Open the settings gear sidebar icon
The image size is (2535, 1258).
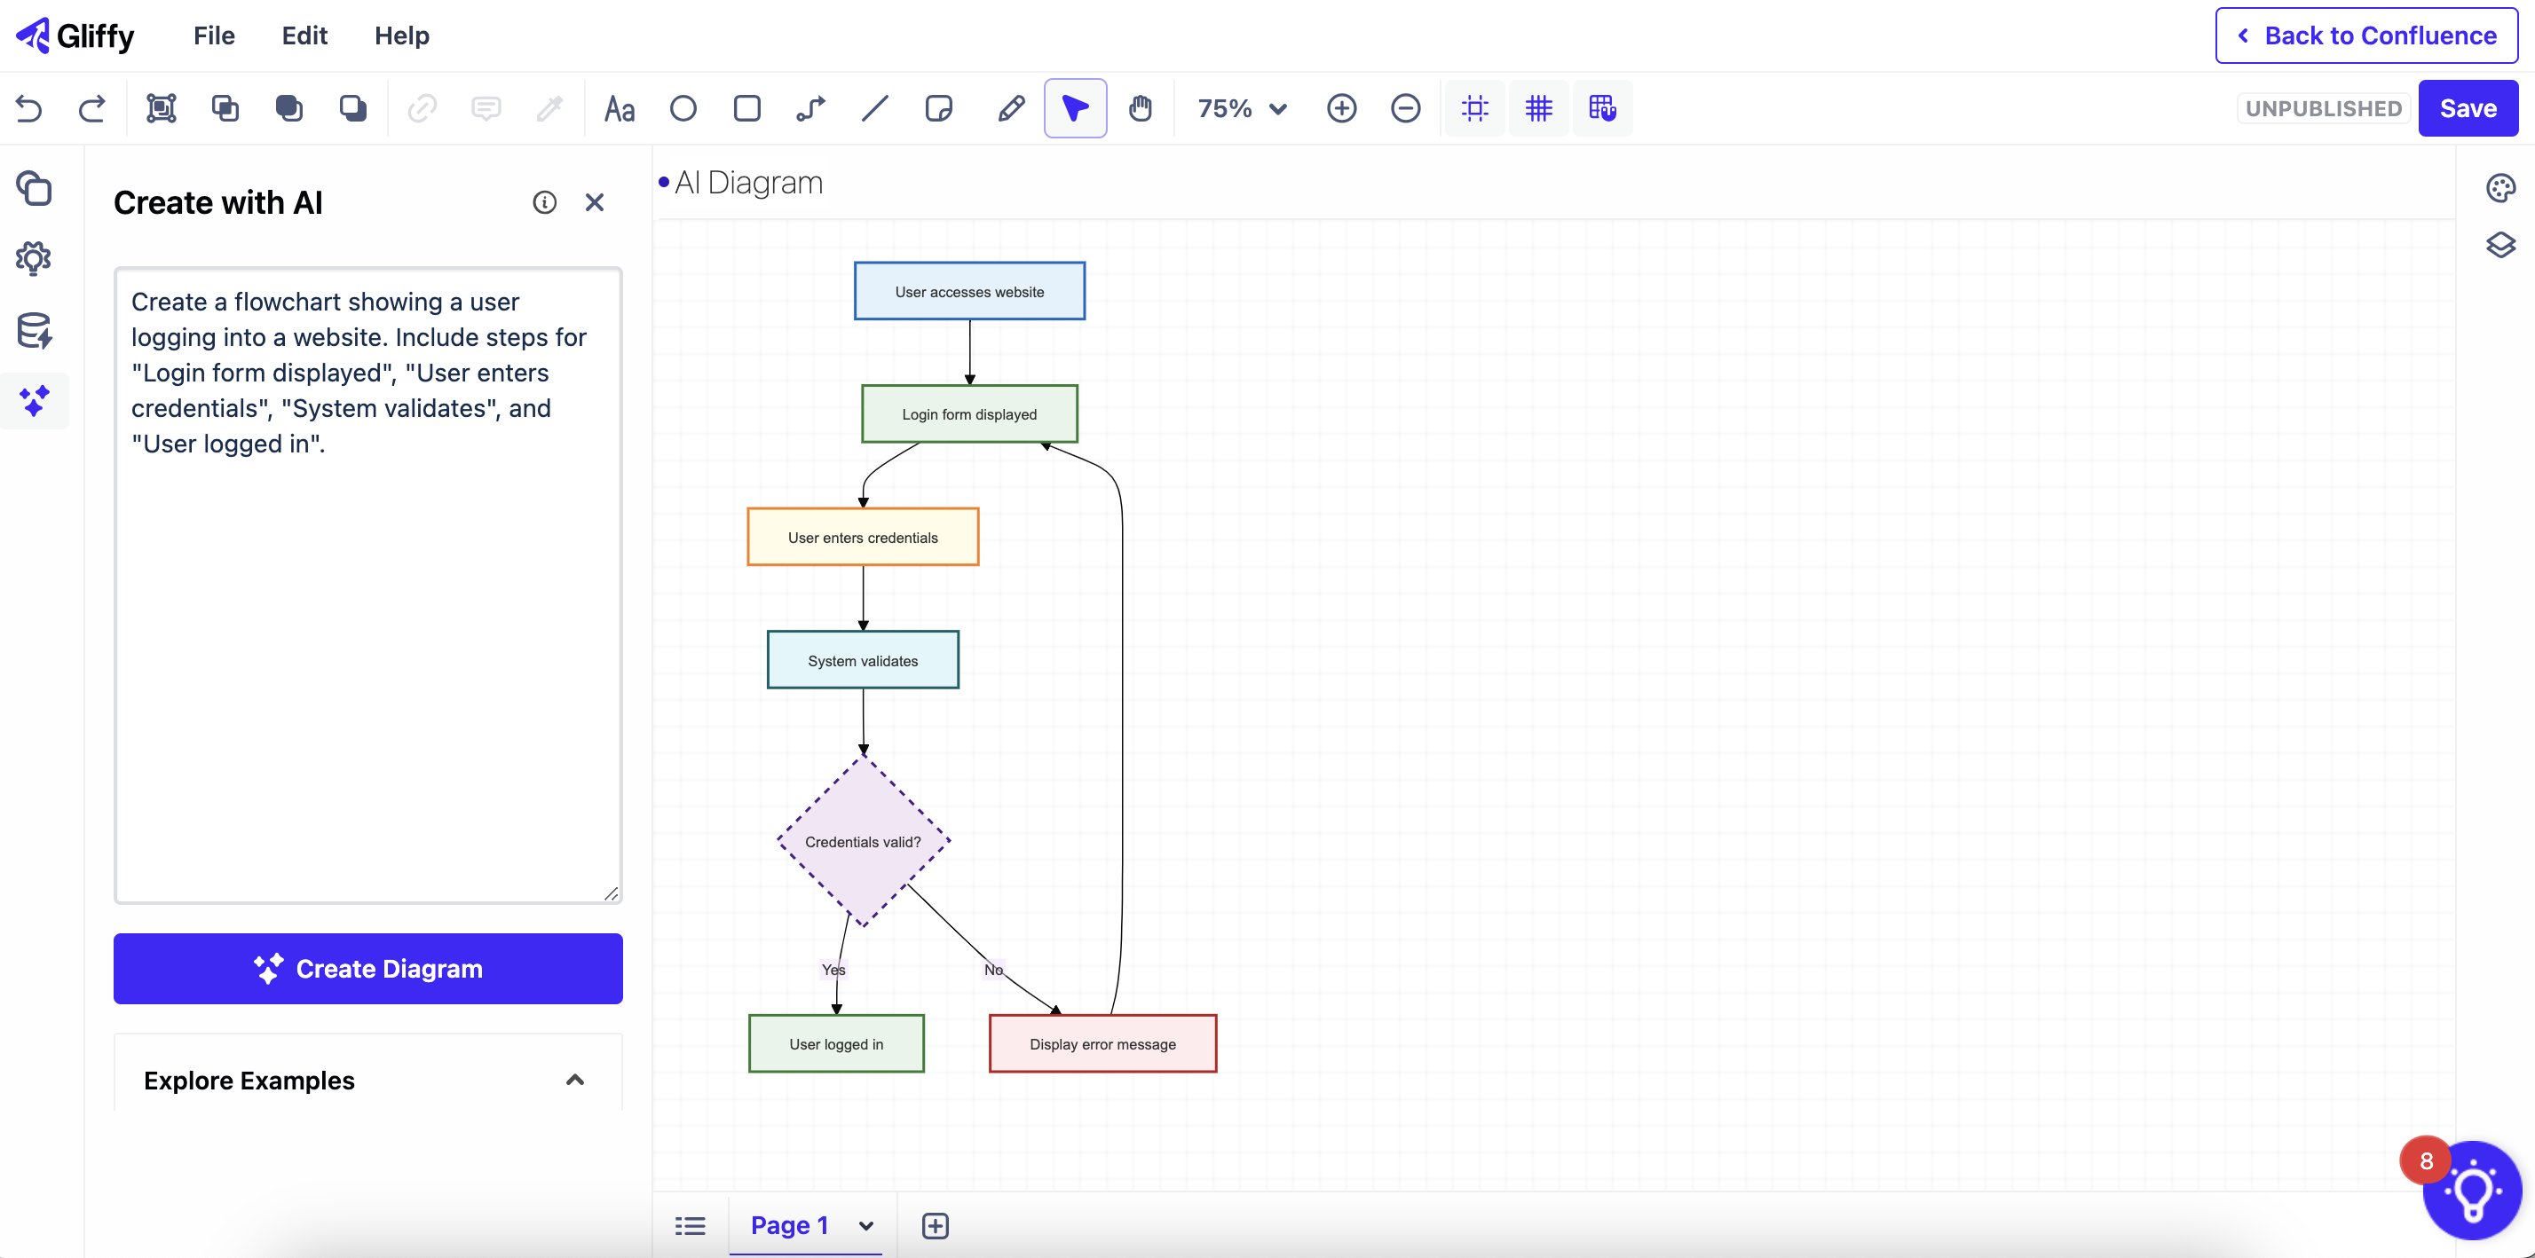pyautogui.click(x=35, y=259)
